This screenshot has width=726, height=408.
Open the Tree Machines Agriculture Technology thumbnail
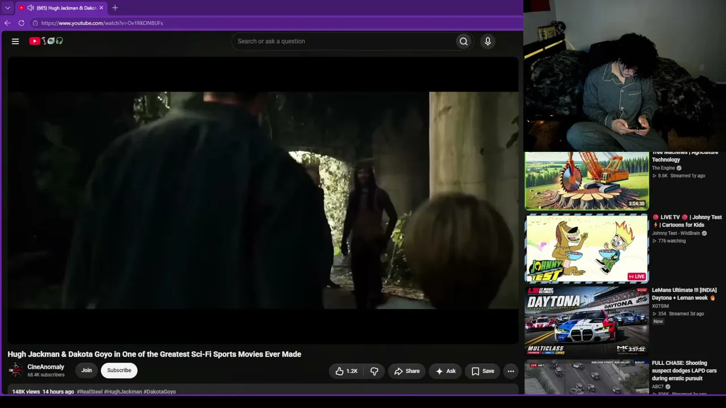(586, 181)
